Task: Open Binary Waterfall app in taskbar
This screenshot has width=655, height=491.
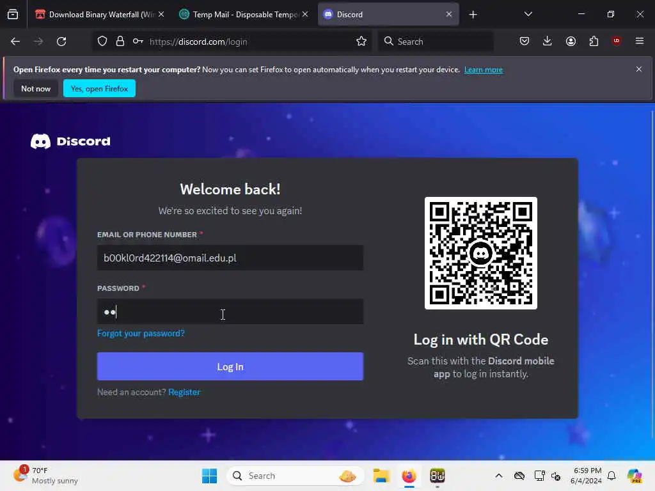Action: coord(438,476)
